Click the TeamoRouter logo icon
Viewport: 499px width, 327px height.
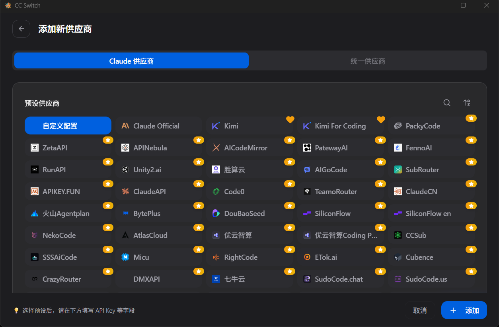click(307, 191)
